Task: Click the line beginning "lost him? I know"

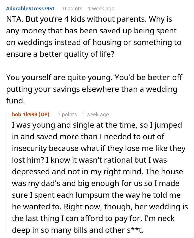Action: tap(89, 160)
